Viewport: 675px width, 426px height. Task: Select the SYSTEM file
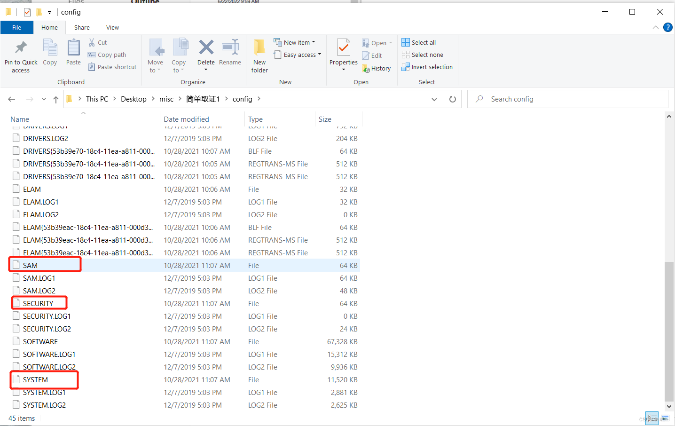tap(184, 379)
